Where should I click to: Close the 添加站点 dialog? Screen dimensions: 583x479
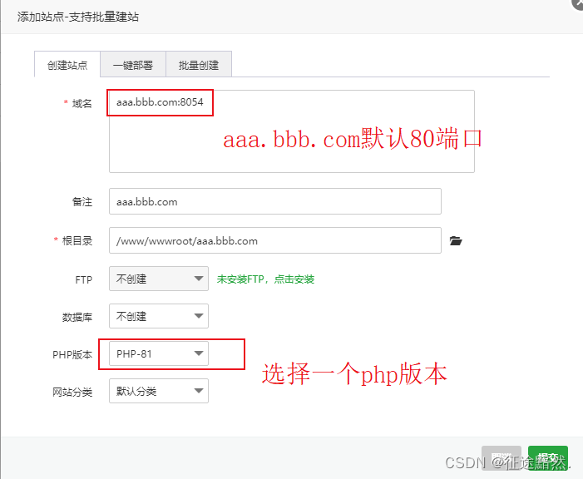click(x=578, y=3)
